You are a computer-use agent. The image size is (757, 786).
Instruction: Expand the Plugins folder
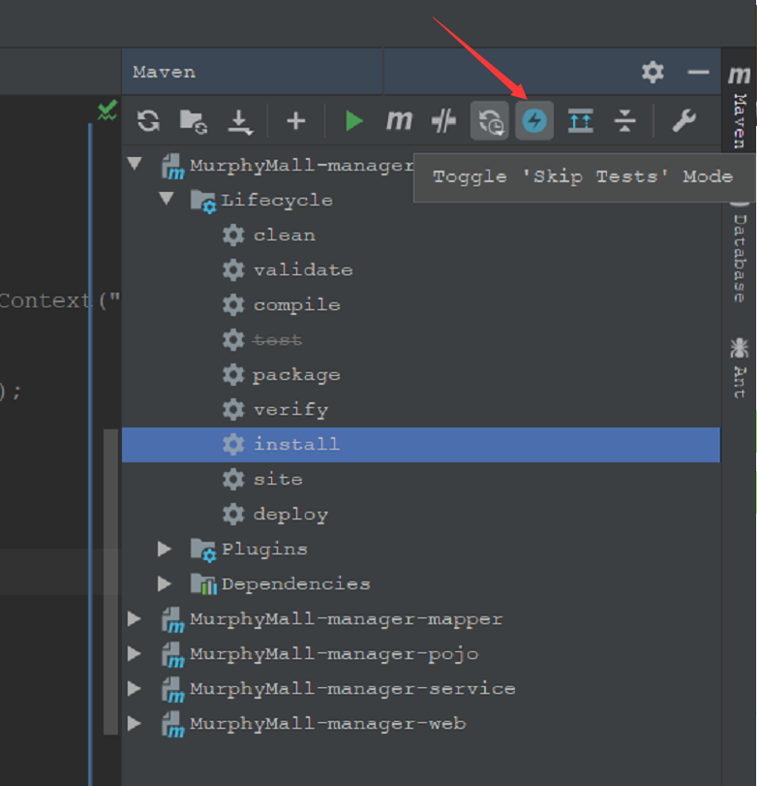pyautogui.click(x=165, y=549)
